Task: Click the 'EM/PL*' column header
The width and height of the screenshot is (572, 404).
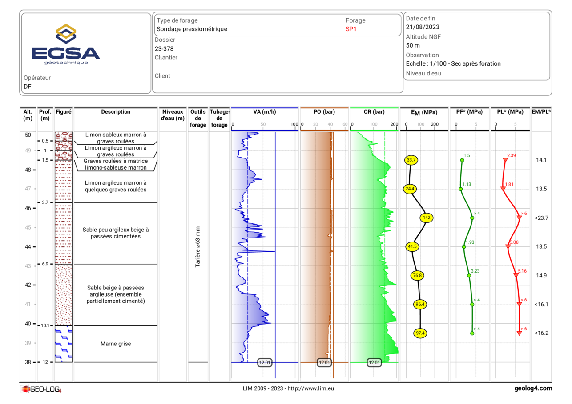Action: [541, 112]
